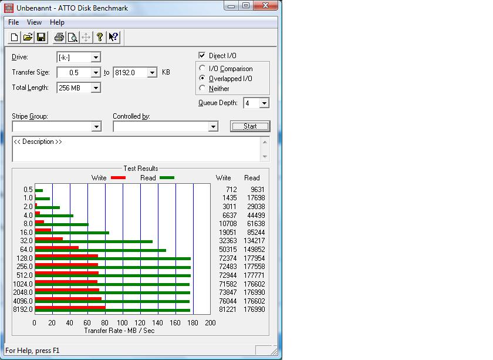Click the read value 9631

pyautogui.click(x=258, y=190)
